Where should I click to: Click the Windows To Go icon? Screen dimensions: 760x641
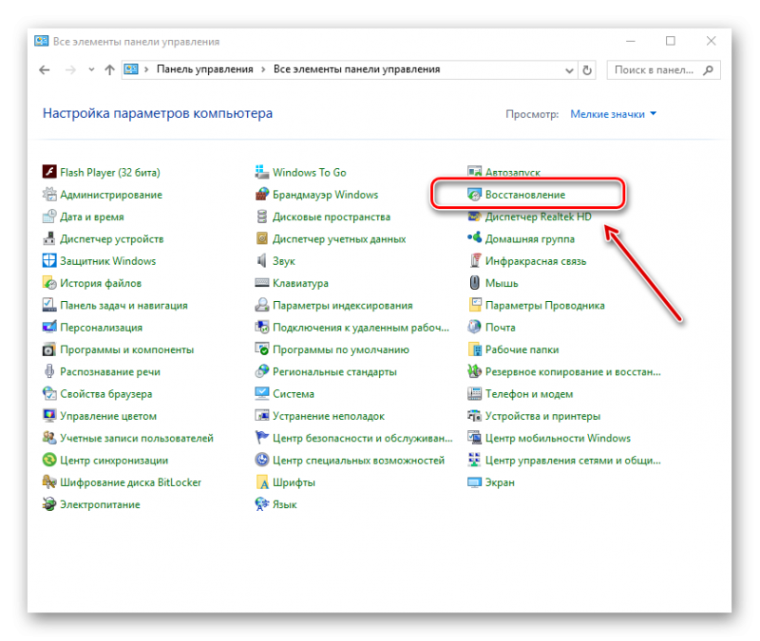(x=262, y=172)
